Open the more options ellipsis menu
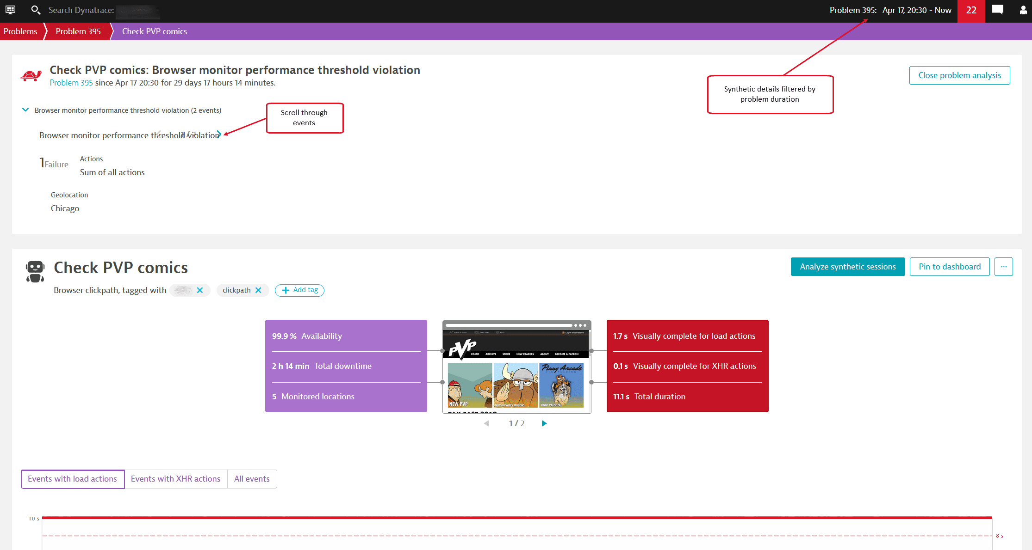Screen dimensions: 1032x550 click(x=1004, y=267)
